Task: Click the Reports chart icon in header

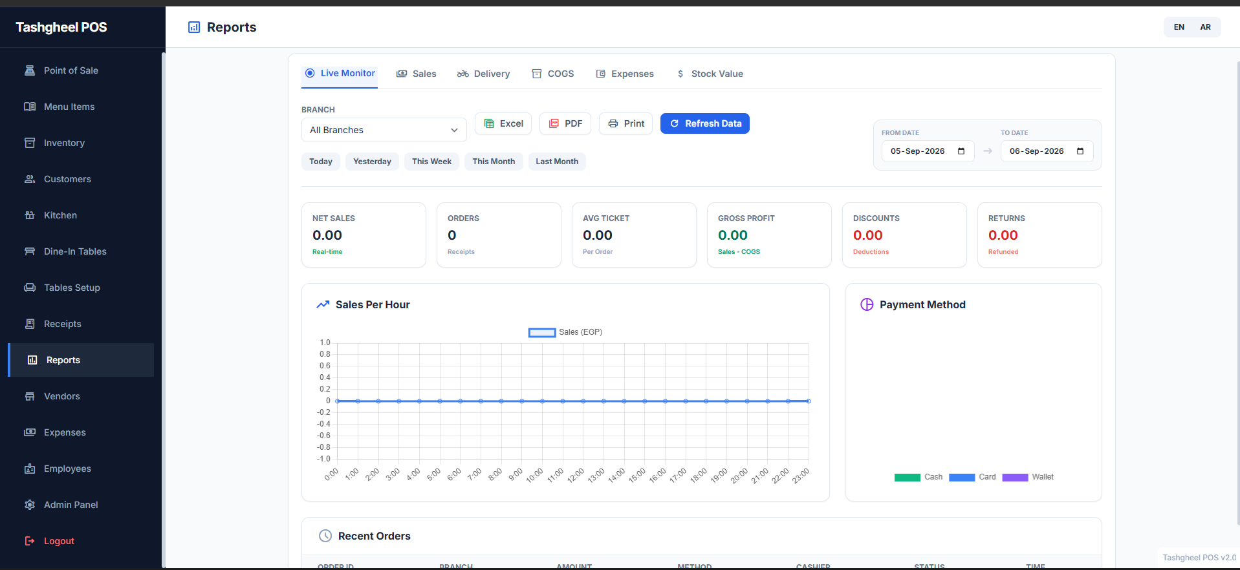Action: pyautogui.click(x=194, y=27)
